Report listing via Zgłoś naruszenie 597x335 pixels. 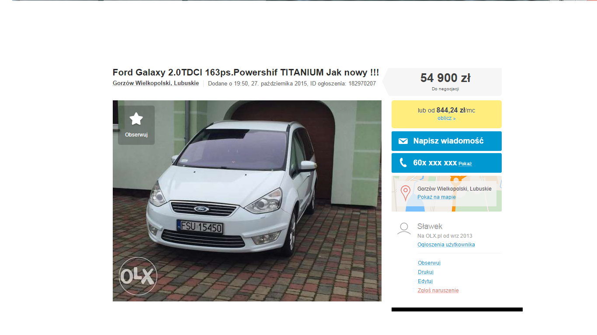438,291
